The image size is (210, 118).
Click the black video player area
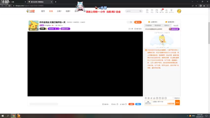85,64
